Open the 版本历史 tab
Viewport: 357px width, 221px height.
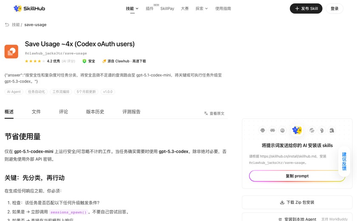[95, 112]
